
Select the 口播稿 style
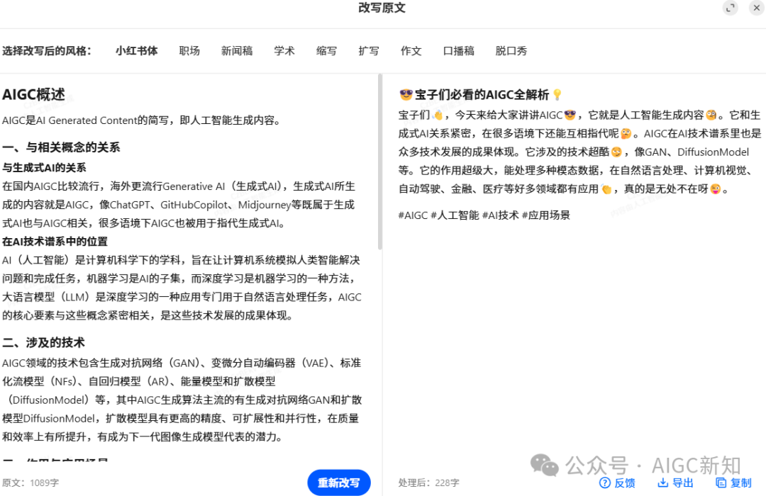pos(459,51)
